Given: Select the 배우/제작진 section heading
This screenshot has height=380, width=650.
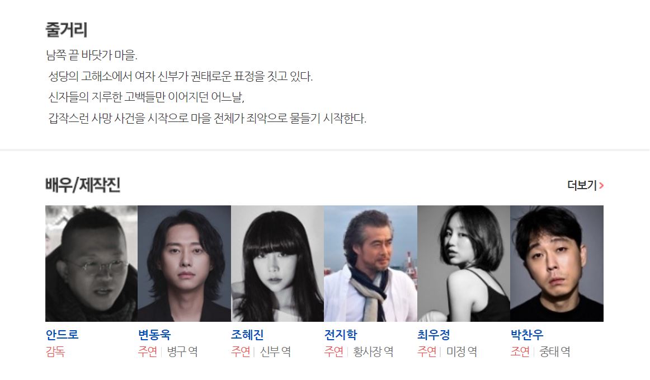Looking at the screenshot, I should pos(83,185).
